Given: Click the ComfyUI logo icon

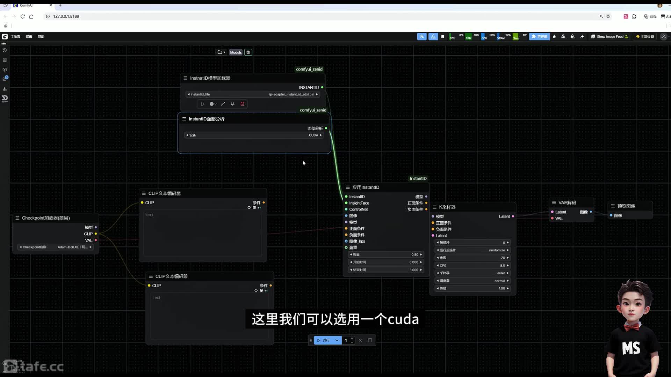Looking at the screenshot, I should click(5, 36).
